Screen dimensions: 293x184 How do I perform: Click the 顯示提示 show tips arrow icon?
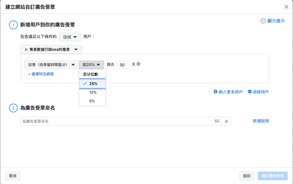click(263, 21)
